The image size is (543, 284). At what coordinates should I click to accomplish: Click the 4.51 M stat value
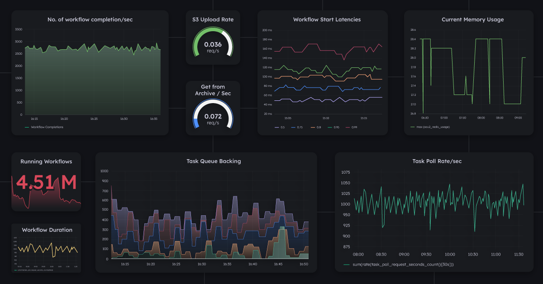coord(45,183)
